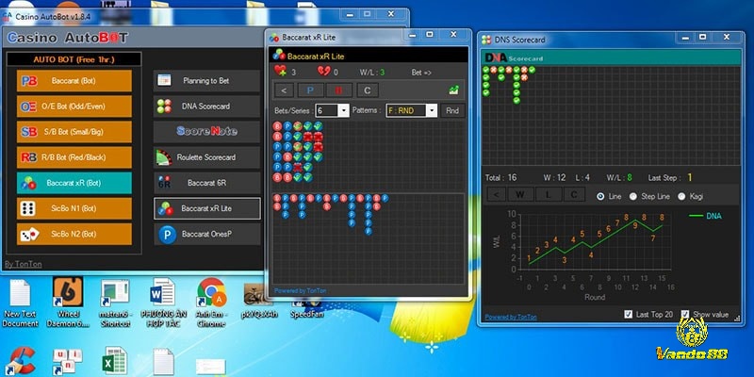Select the highlighted Baccarat xR (Bot)
Image resolution: width=754 pixels, height=377 pixels.
tap(74, 183)
